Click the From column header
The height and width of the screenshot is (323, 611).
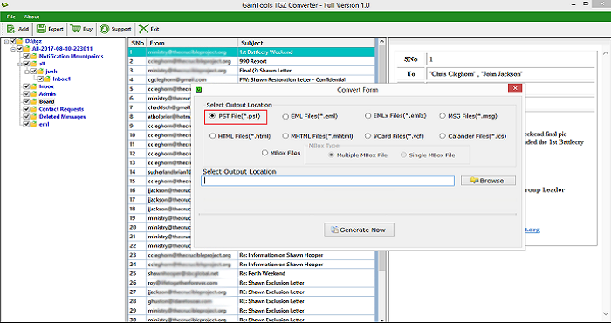(x=193, y=43)
